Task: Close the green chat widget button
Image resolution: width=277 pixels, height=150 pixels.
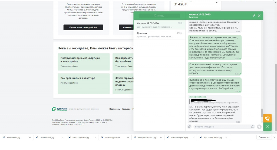Action: tap(267, 127)
